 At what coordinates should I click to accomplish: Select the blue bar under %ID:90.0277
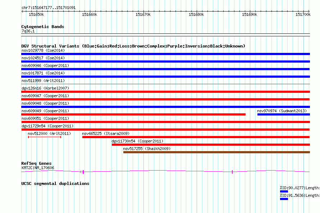(x=284, y=191)
